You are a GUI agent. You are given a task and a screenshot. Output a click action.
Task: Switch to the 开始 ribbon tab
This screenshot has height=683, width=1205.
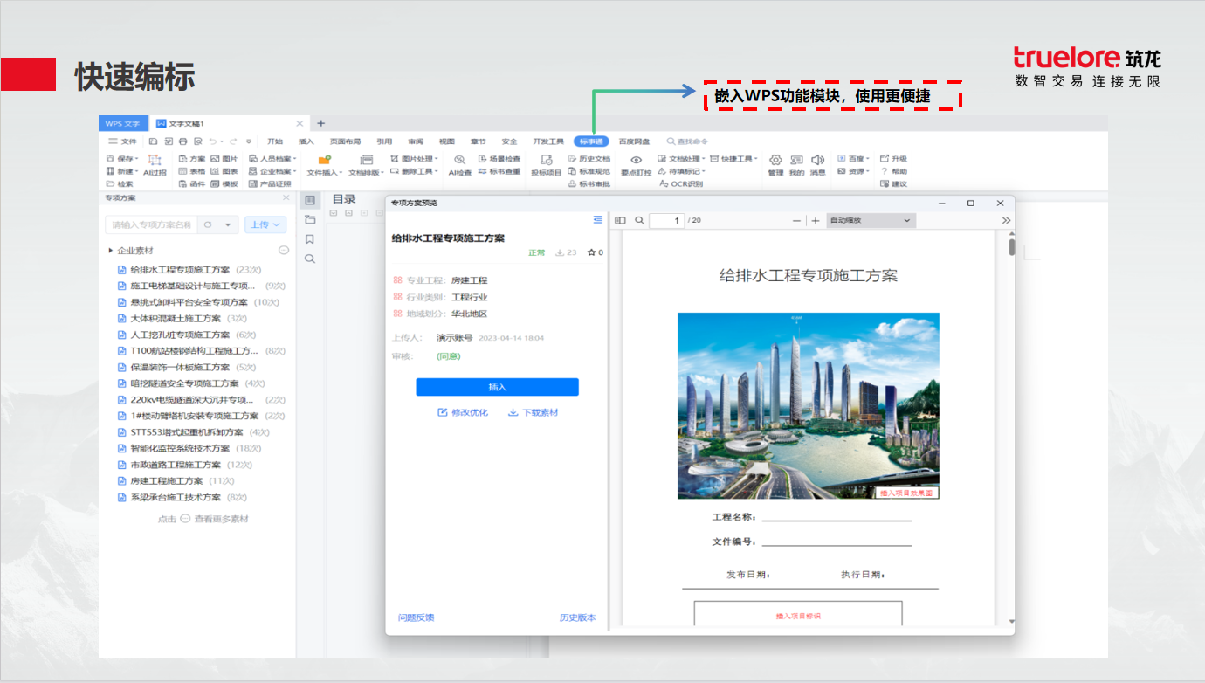pyautogui.click(x=275, y=141)
